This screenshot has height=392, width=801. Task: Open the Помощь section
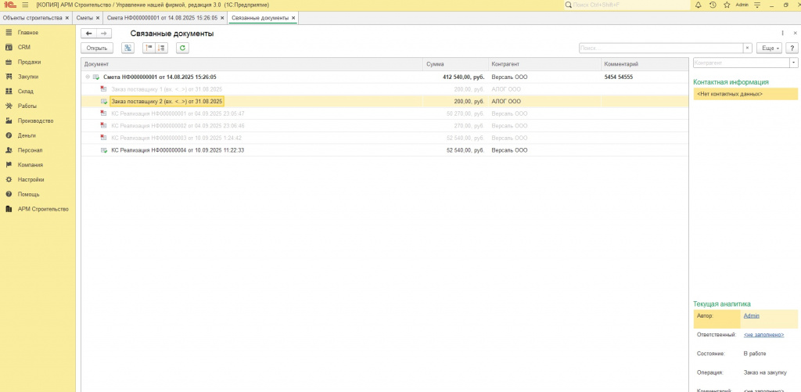click(x=29, y=194)
